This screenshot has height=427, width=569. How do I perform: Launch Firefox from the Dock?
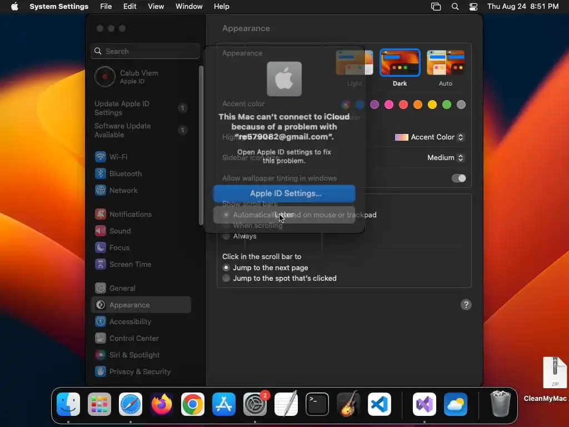(162, 404)
